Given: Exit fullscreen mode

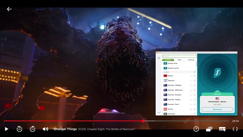Looking at the screenshot, I should click(235, 129).
